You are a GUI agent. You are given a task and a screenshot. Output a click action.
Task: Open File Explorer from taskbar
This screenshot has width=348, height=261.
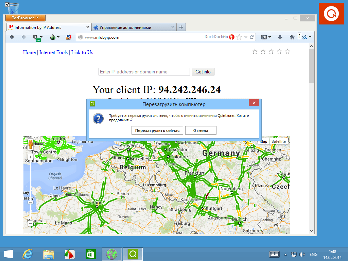(48, 254)
